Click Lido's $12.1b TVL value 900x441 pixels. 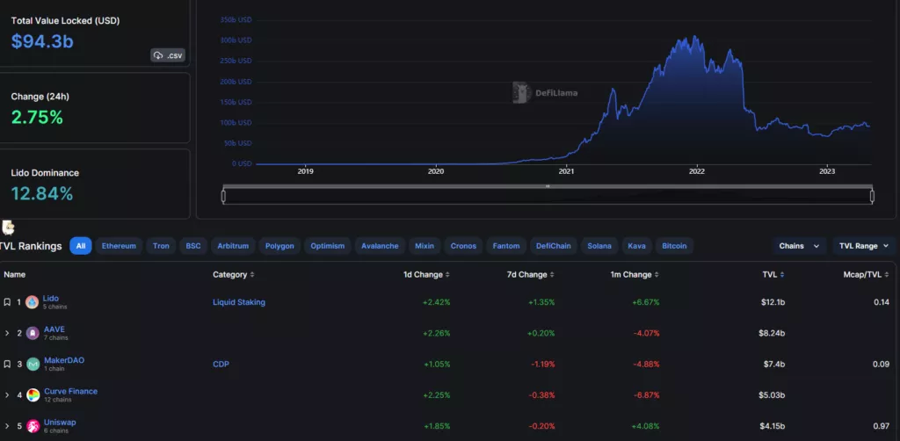(x=773, y=302)
